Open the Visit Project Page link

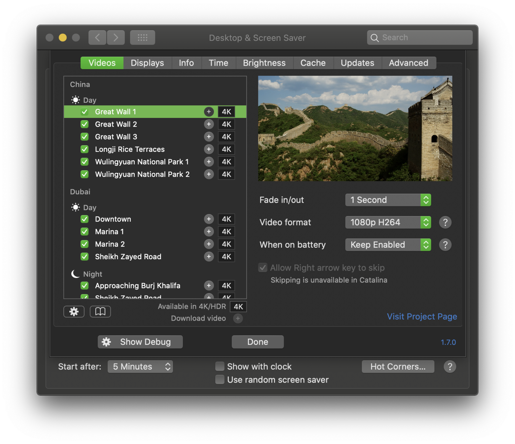click(422, 317)
